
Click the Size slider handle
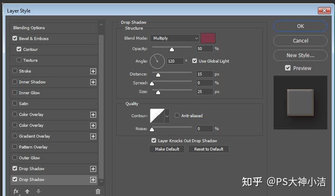point(158,93)
